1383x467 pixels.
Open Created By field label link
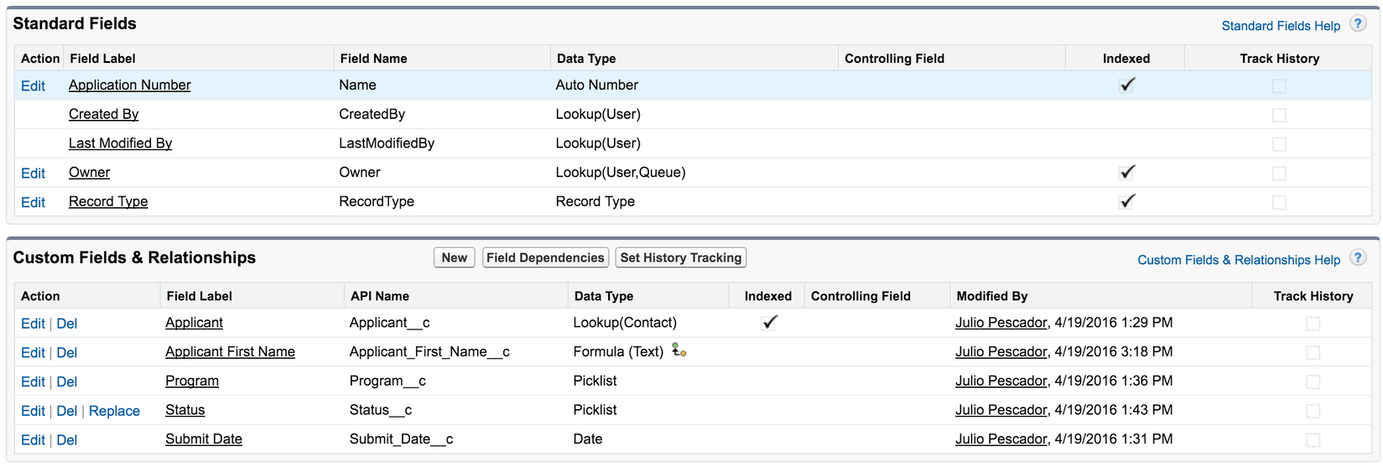103,114
